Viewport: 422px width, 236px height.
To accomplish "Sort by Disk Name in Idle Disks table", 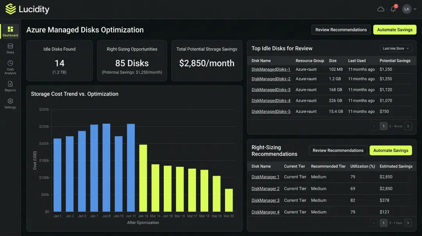I will [x=261, y=61].
